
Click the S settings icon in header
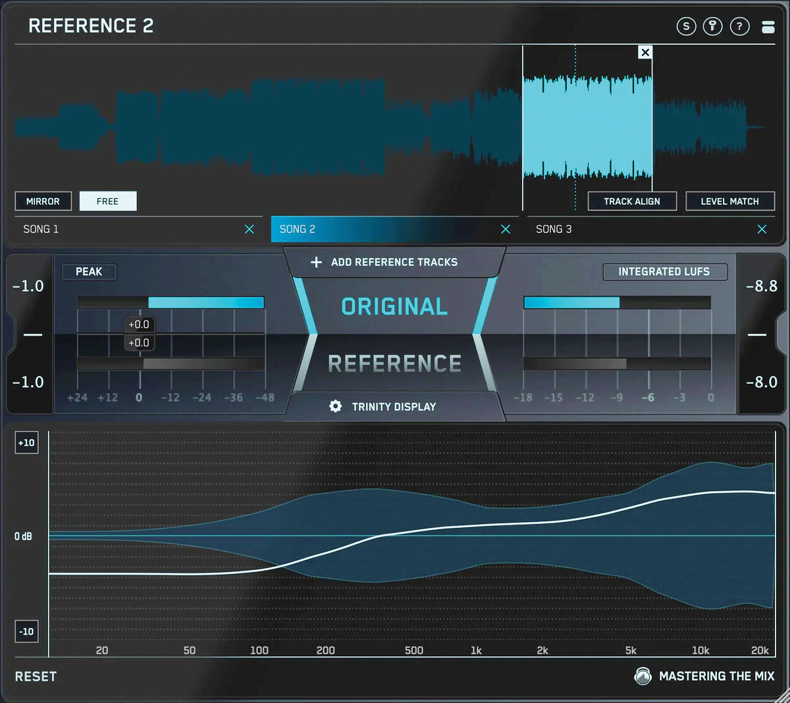click(686, 26)
